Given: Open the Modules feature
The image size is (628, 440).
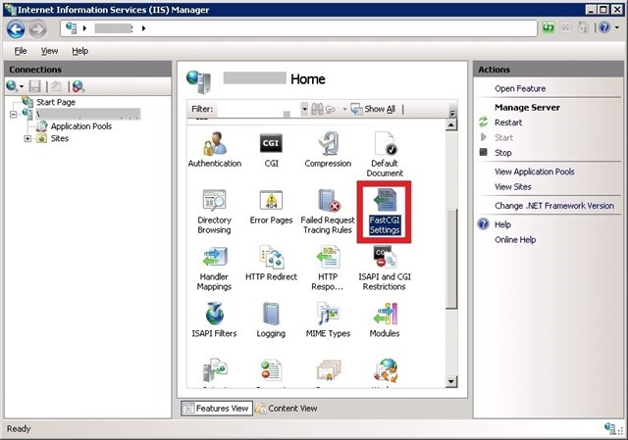Looking at the screenshot, I should (385, 320).
